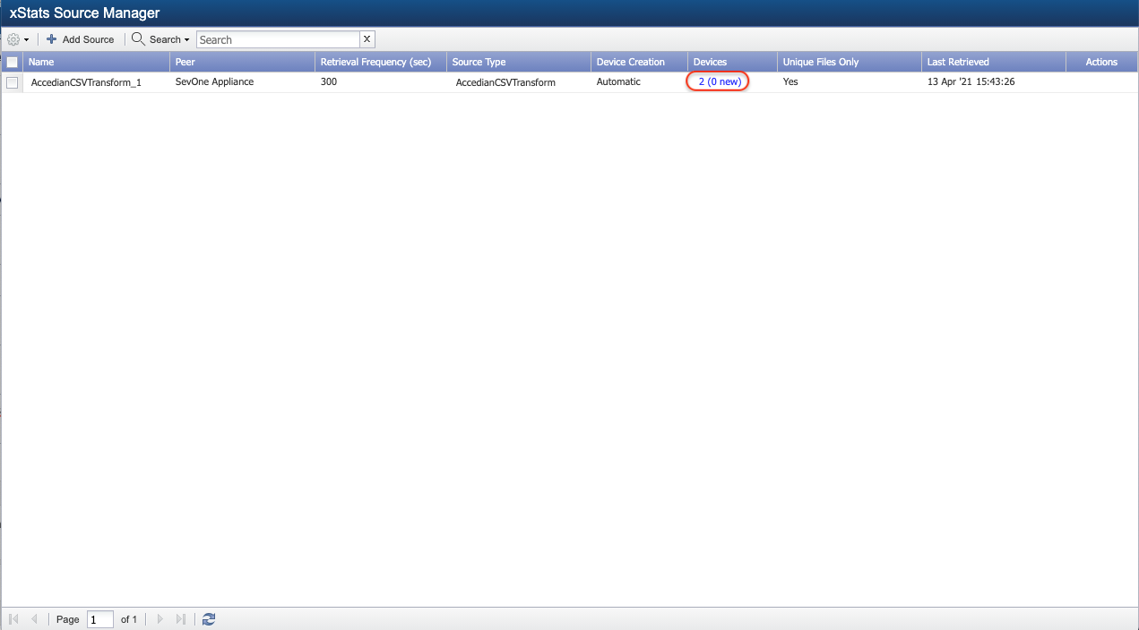
Task: Click the Automatic device creation cell
Action: (618, 81)
